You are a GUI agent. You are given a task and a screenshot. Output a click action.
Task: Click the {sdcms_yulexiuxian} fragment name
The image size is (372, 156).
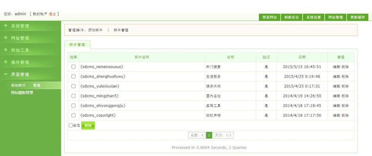[100, 86]
